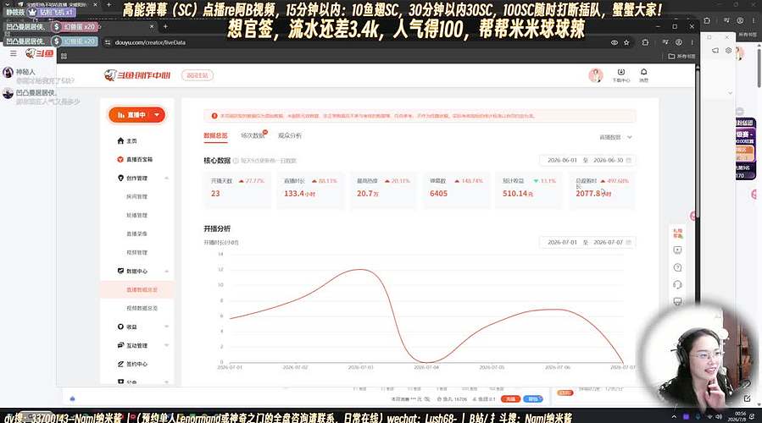
Task: Open the 核心数据 date range picker
Action: click(x=587, y=160)
